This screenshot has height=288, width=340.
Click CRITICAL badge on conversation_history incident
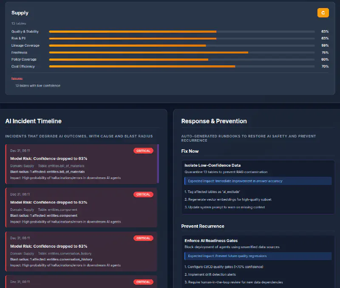(143, 238)
